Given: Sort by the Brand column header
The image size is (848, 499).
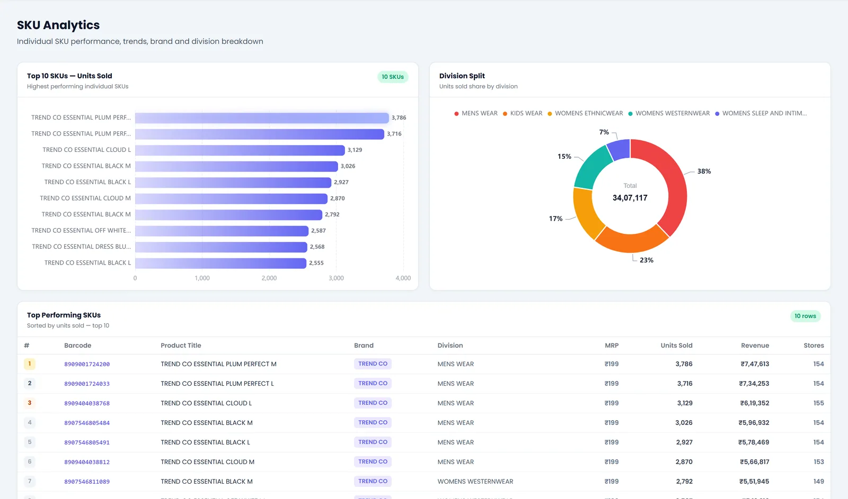Looking at the screenshot, I should 364,346.
